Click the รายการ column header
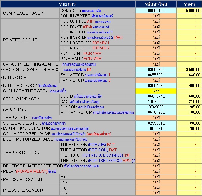Image resolution: width=202 pixels, height=196 pixels. coord(68,4)
